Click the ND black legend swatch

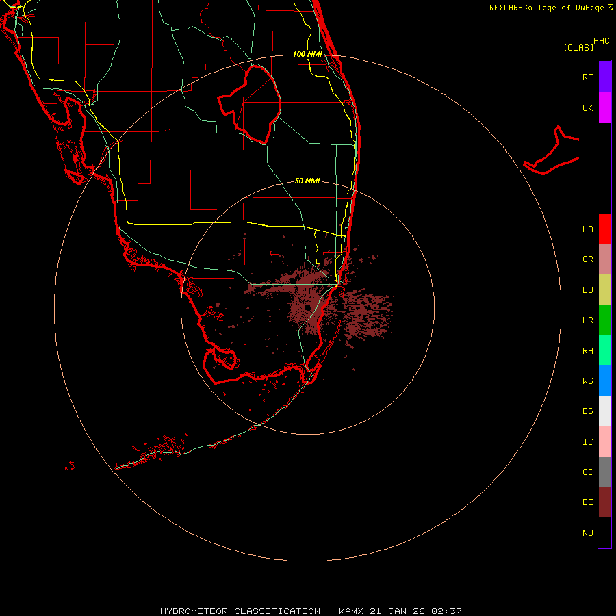tap(604, 532)
